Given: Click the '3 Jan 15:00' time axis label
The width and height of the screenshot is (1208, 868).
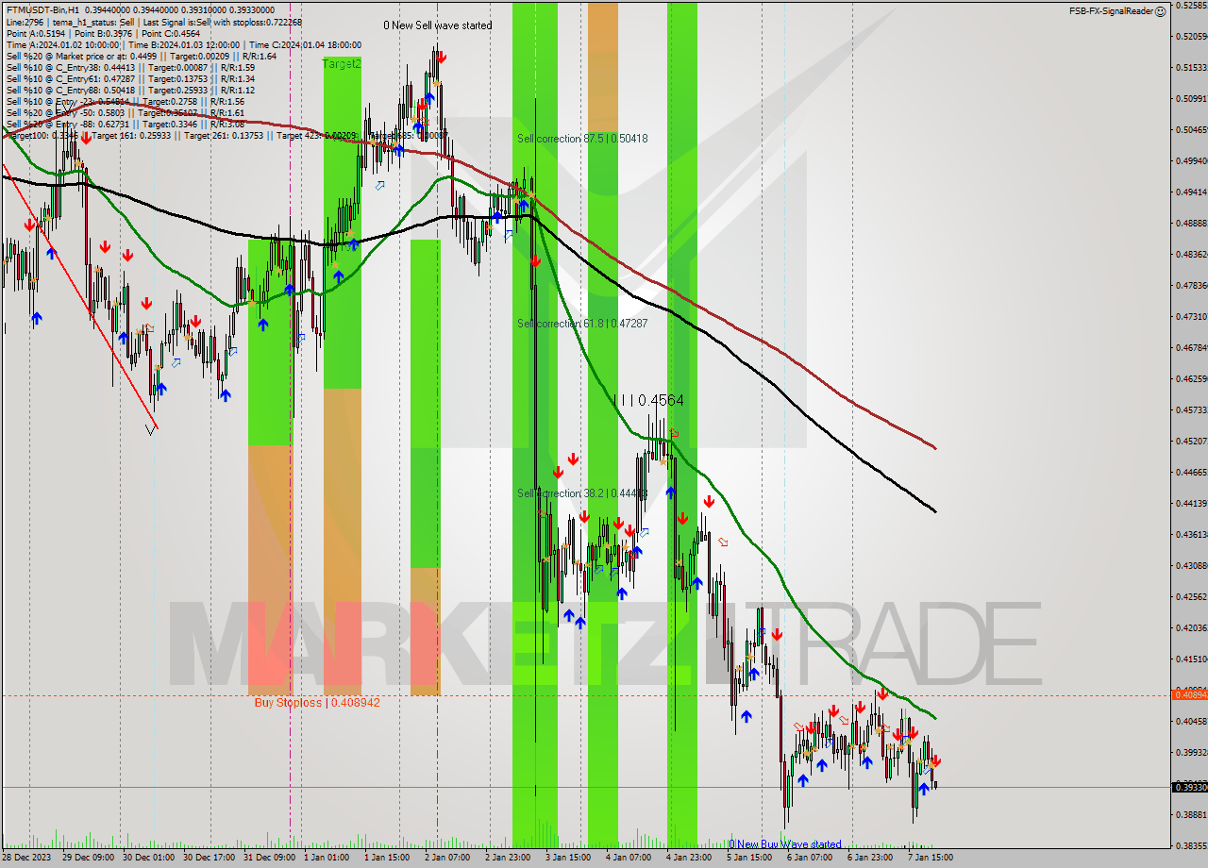Looking at the screenshot, I should coord(568,858).
